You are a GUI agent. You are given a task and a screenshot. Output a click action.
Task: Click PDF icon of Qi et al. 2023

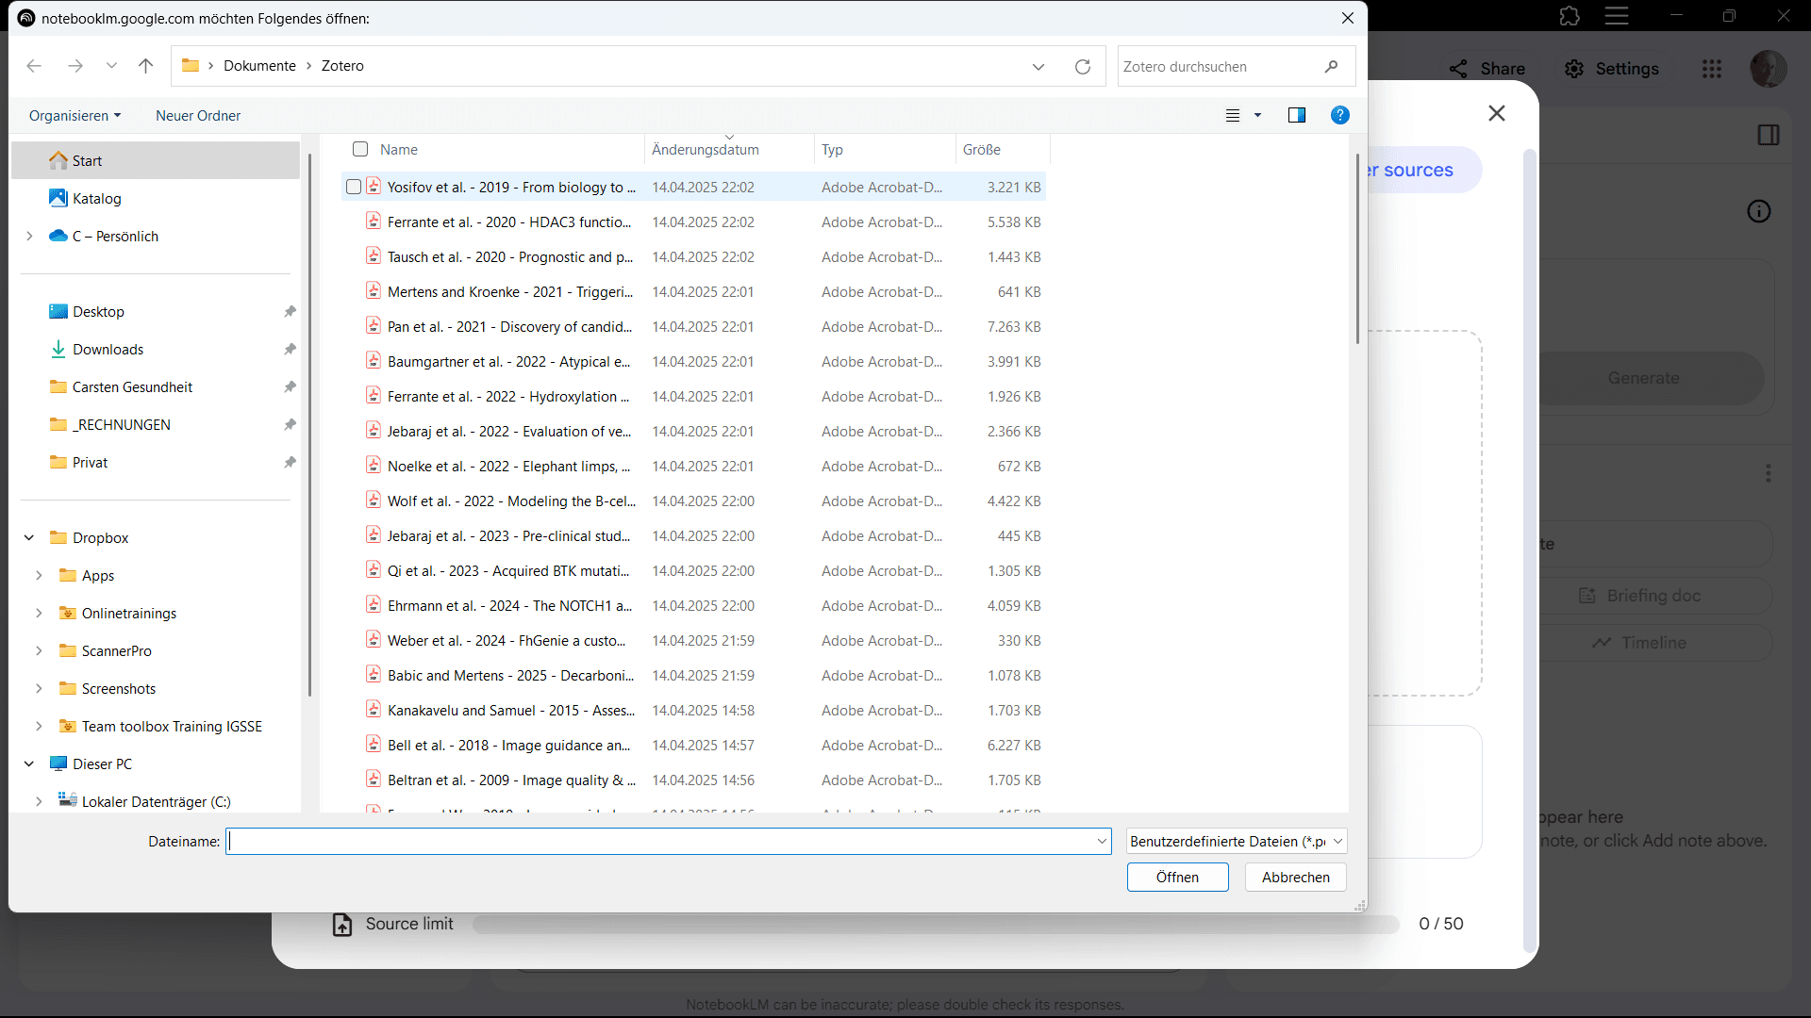374,570
